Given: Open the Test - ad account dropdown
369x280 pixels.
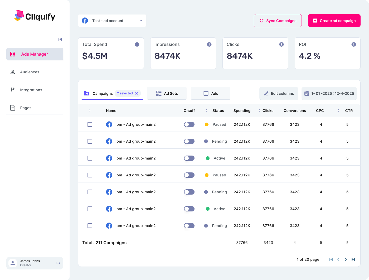Looking at the screenshot, I should click(x=112, y=21).
